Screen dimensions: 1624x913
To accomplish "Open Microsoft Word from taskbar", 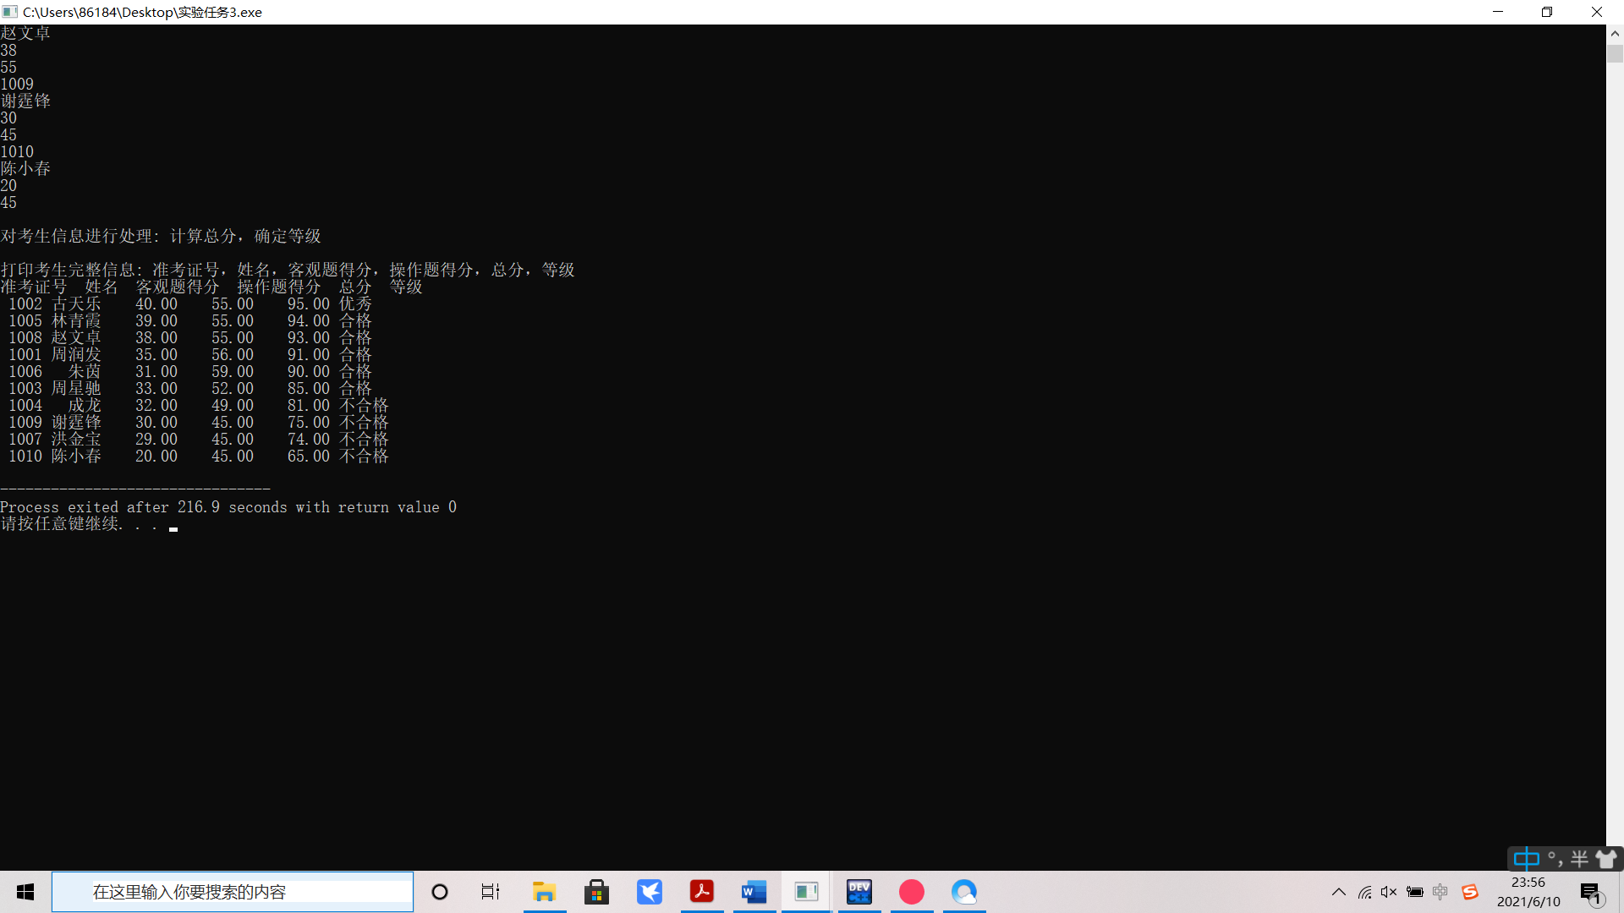I will click(x=754, y=892).
